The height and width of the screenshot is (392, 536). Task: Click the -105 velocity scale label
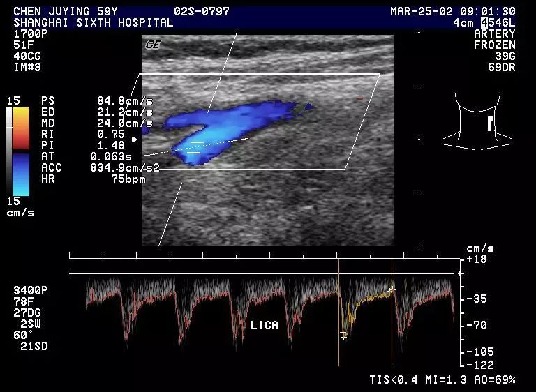point(480,352)
